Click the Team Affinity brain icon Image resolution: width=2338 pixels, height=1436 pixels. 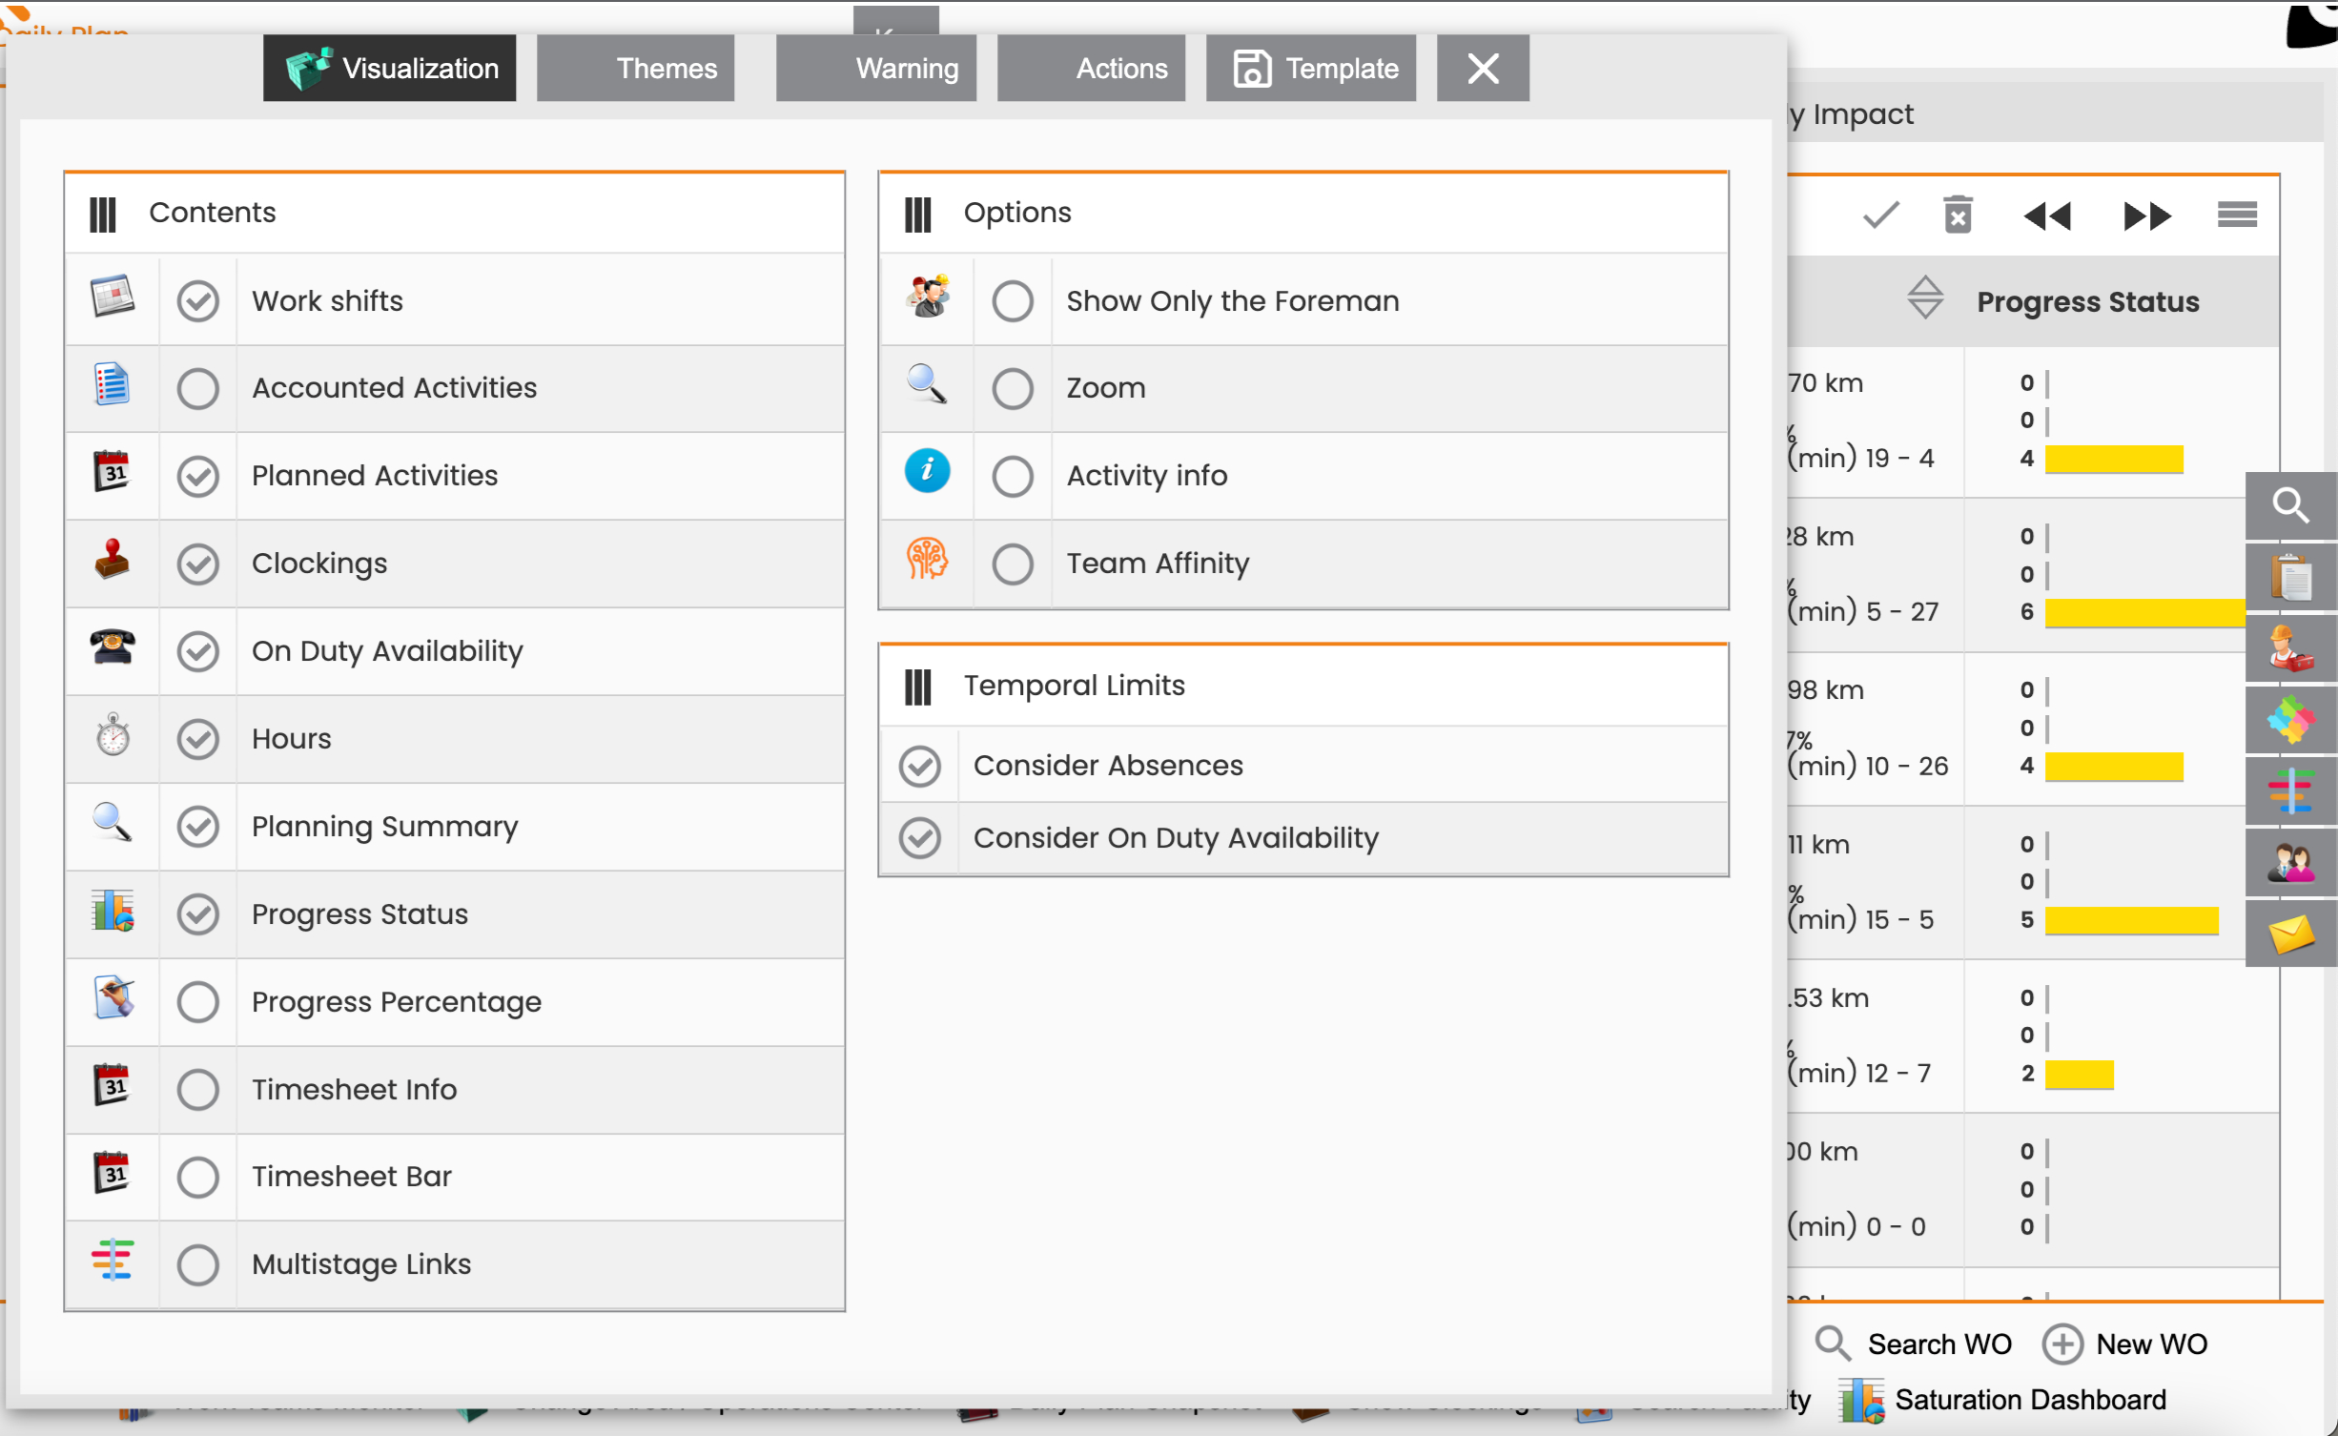(x=928, y=559)
